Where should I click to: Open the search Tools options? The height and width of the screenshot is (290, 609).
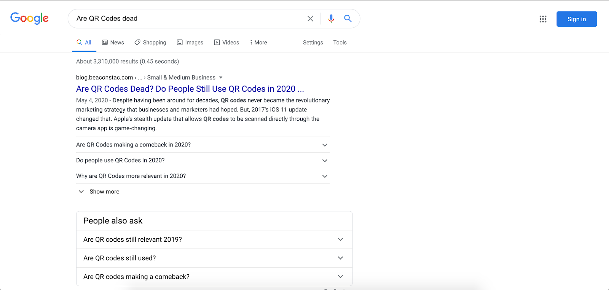pyautogui.click(x=340, y=43)
